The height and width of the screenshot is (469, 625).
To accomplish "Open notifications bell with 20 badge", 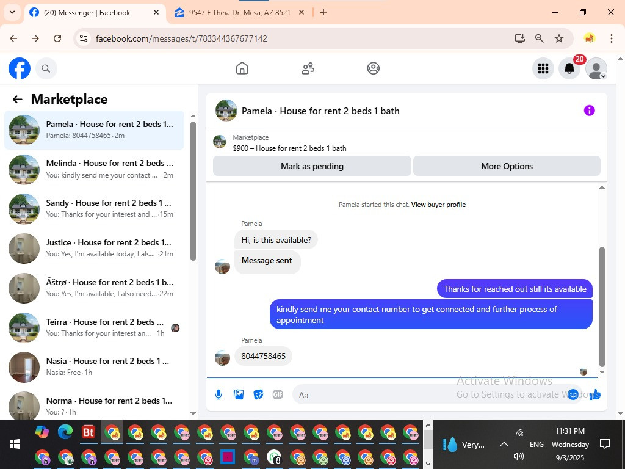I will (x=569, y=68).
